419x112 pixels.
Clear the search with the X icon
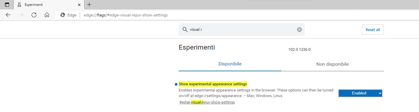(x=299, y=30)
